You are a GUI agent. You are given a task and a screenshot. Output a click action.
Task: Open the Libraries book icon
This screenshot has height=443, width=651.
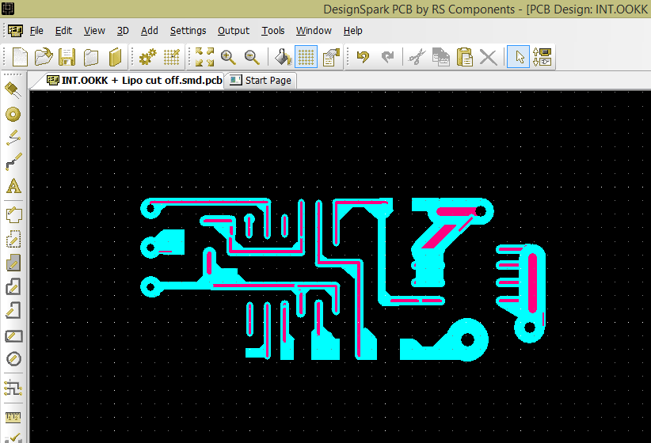click(116, 57)
